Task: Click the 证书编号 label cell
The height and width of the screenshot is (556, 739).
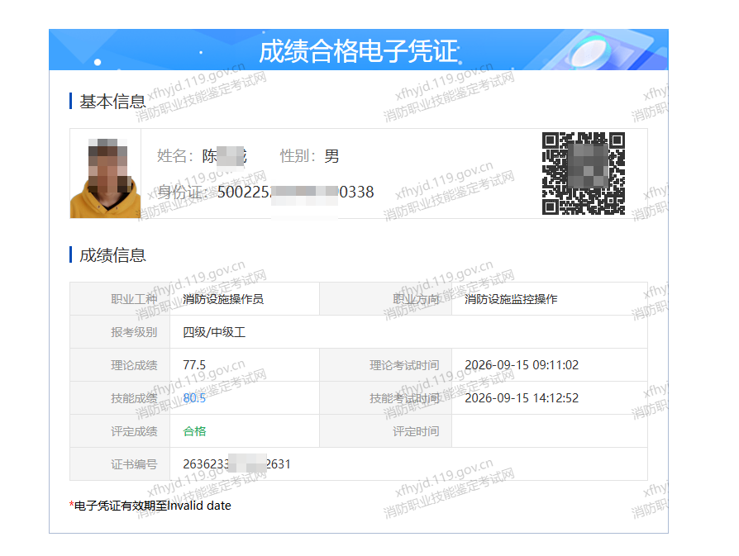Action: (120, 463)
